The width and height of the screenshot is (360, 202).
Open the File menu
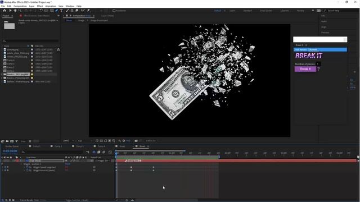3,6
